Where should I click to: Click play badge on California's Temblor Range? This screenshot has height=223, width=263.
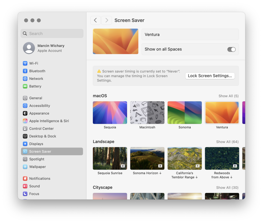(x=198, y=166)
